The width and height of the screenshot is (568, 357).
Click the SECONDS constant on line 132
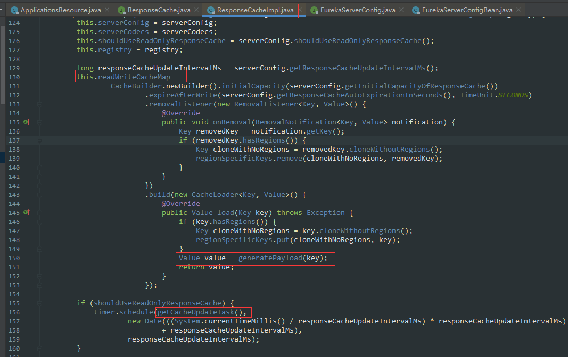(x=513, y=95)
